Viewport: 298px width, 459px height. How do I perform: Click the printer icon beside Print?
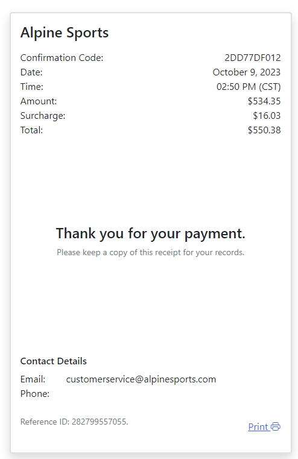(276, 427)
